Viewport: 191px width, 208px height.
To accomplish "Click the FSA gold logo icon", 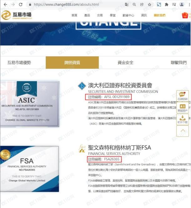I will pos(82,148).
